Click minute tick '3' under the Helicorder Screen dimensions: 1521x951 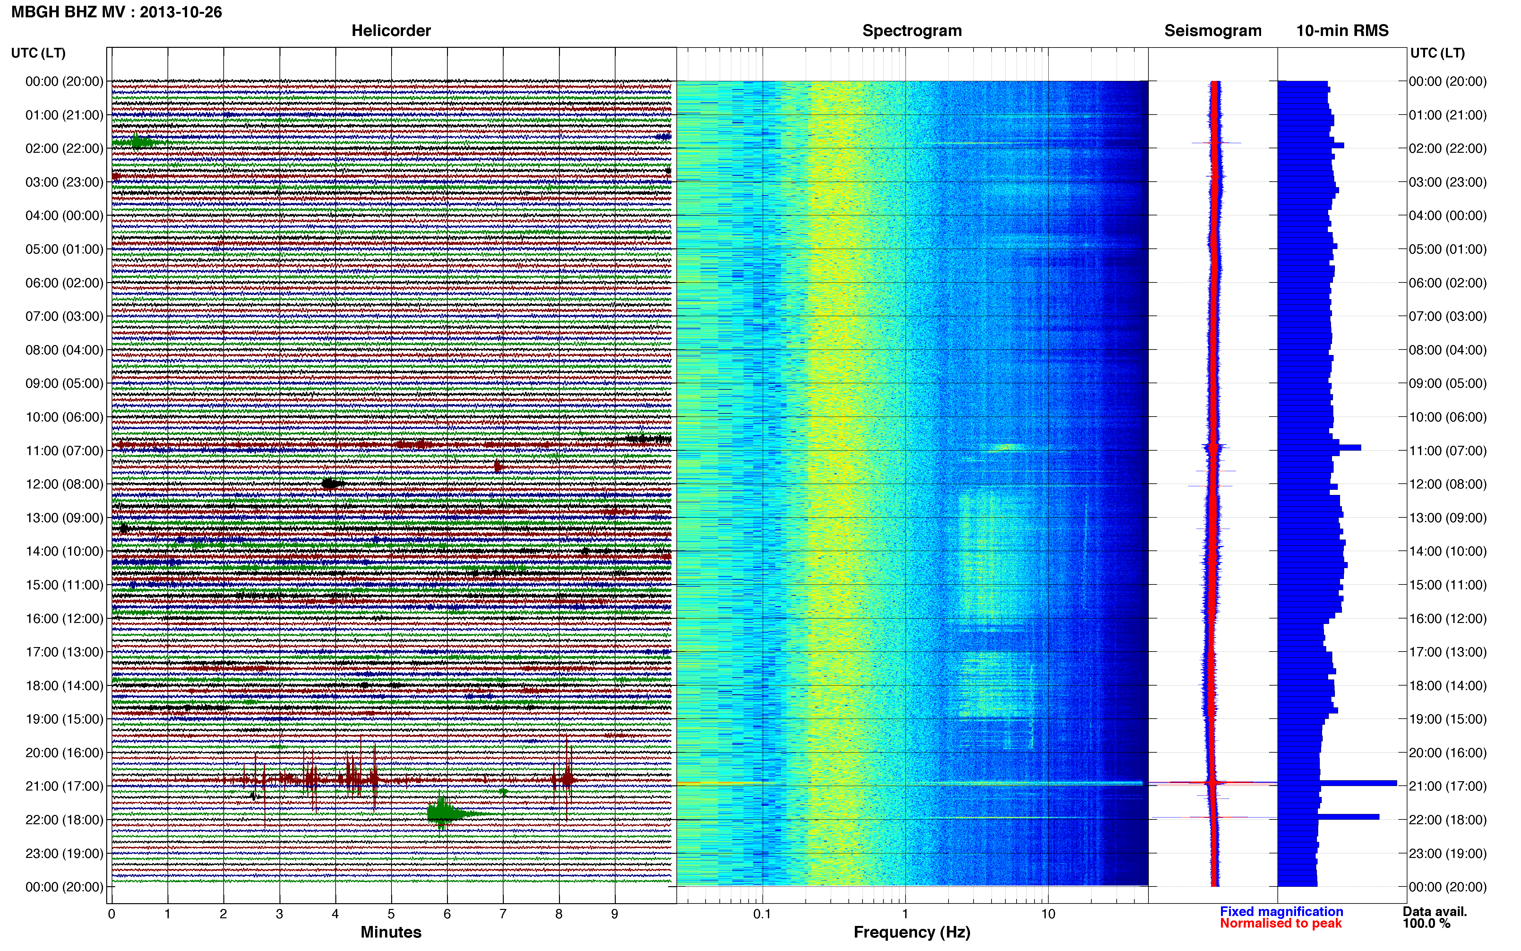tap(279, 914)
